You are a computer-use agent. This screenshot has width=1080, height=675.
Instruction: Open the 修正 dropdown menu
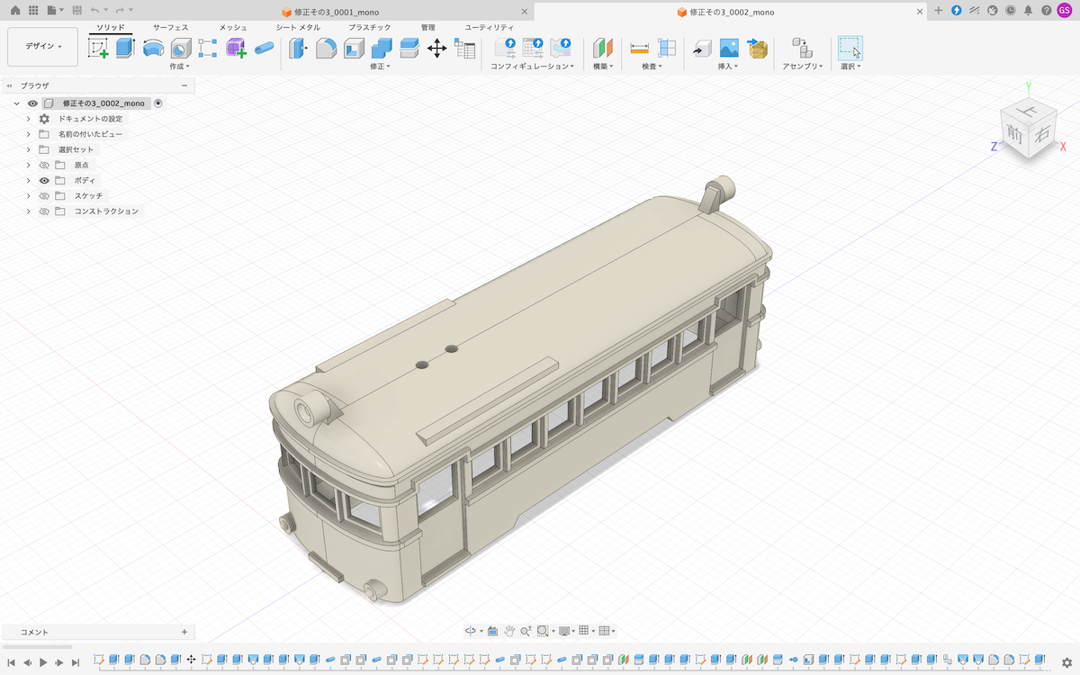point(380,67)
